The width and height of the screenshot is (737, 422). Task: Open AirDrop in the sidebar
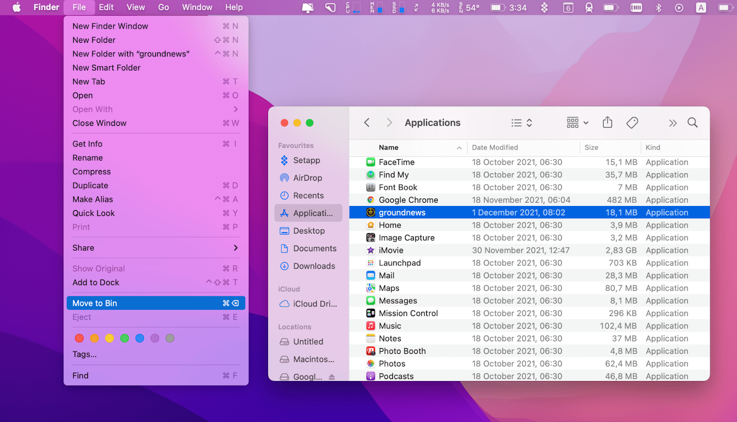308,178
